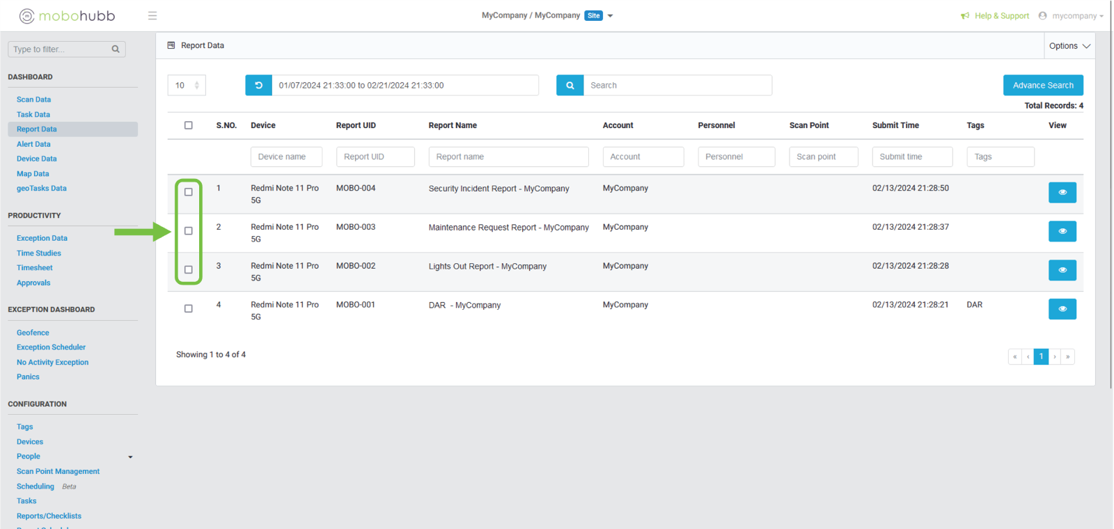The width and height of the screenshot is (1114, 529).
Task: Expand the MyCompany site selector dropdown
Action: (610, 16)
